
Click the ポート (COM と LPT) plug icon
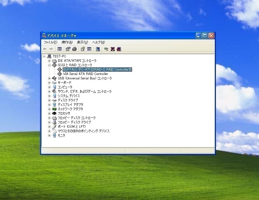(54, 127)
